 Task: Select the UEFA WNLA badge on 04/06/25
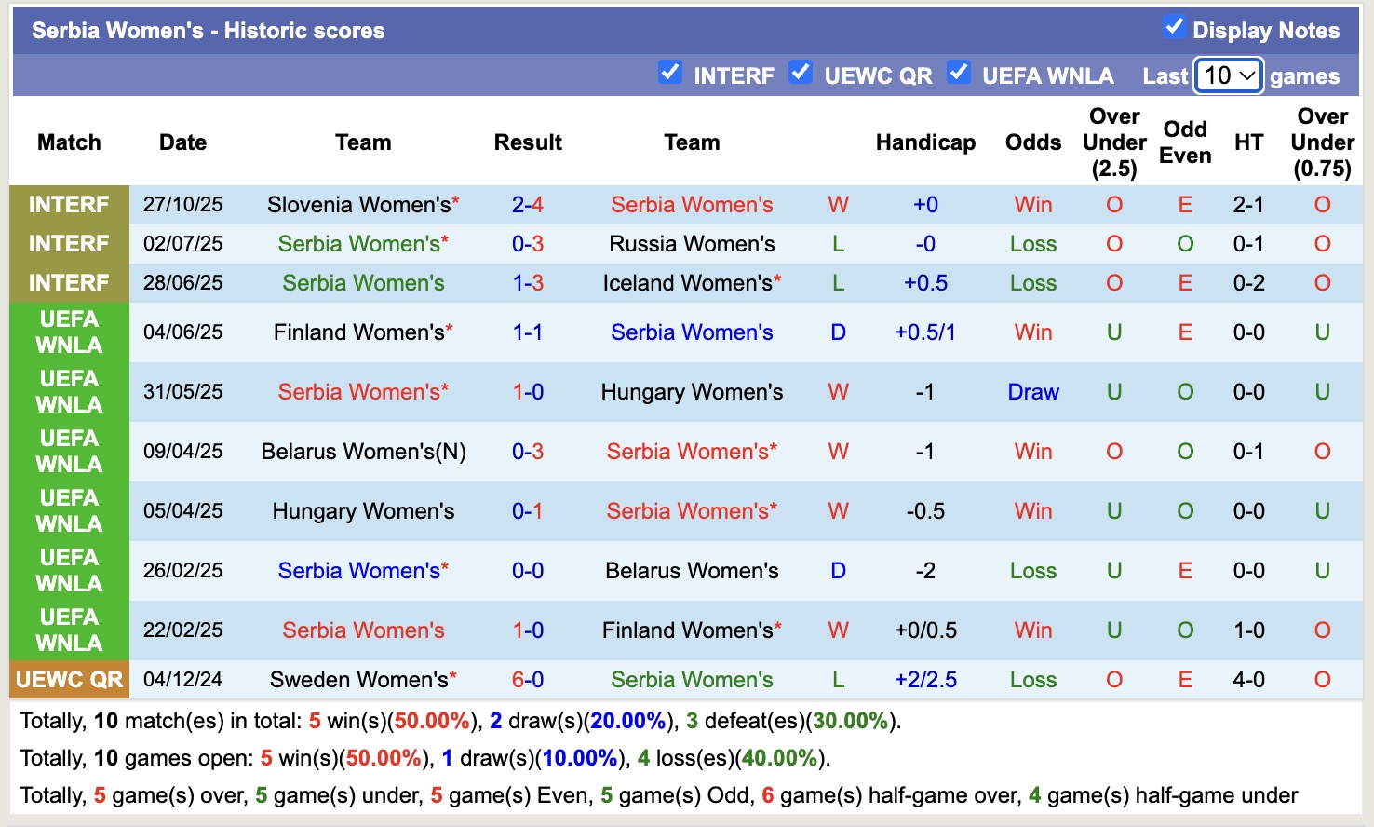pos(69,332)
